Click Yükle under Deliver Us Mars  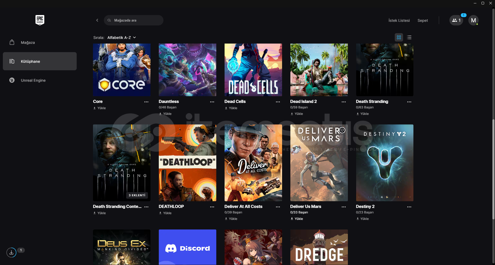click(x=297, y=219)
